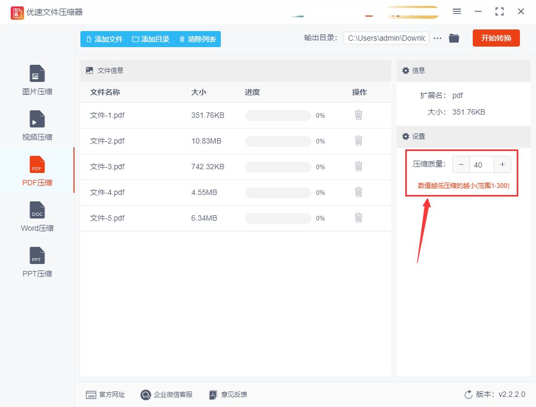Image resolution: width=536 pixels, height=407 pixels.
Task: Click trash icon for 文件-3.pdf
Action: (358, 167)
